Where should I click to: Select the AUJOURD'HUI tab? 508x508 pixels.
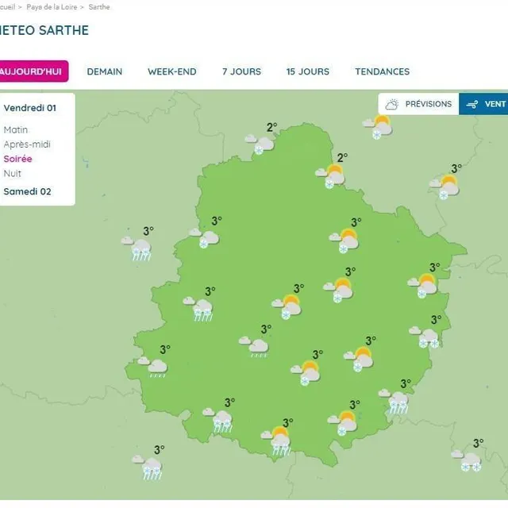33,71
